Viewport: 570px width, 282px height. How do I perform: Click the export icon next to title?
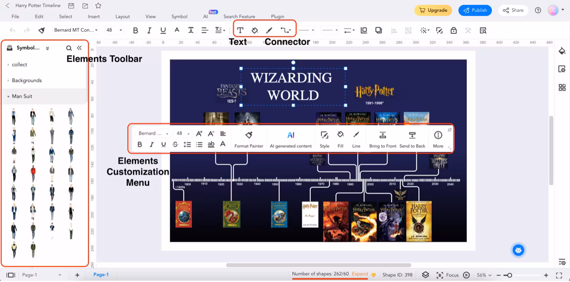coord(85,6)
